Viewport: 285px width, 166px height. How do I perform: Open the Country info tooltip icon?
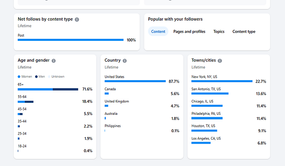125,61
